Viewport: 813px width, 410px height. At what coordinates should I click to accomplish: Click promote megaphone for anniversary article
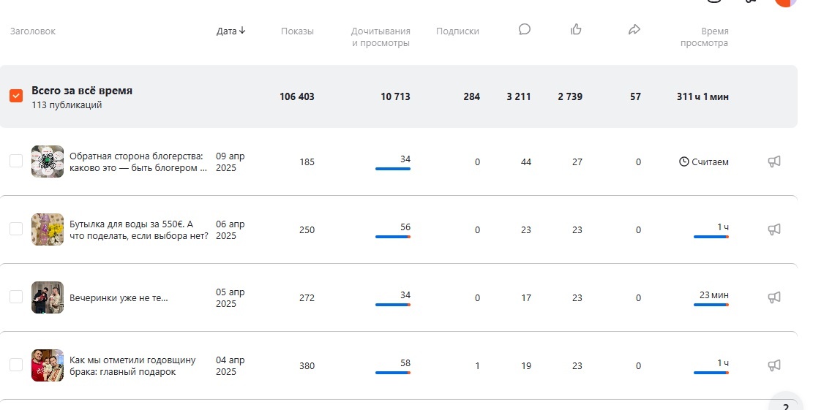click(774, 365)
